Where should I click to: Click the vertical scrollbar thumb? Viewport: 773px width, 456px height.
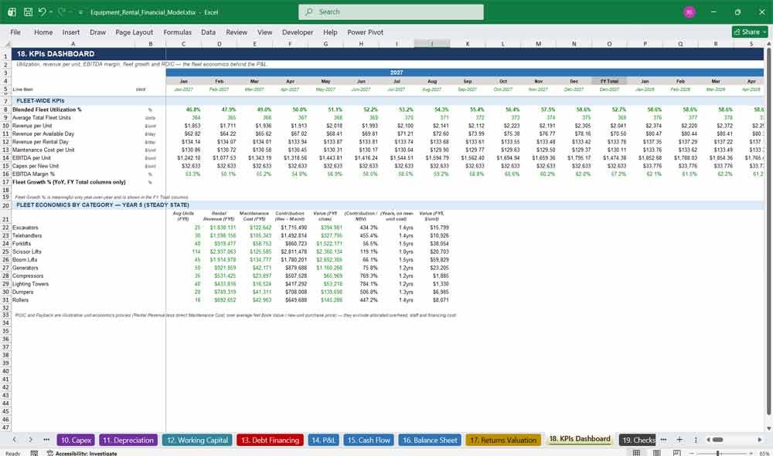point(768,231)
